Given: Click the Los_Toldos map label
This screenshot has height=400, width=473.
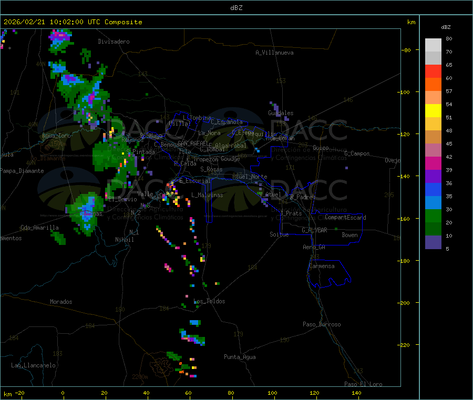Looking at the screenshot, I should (209, 301).
